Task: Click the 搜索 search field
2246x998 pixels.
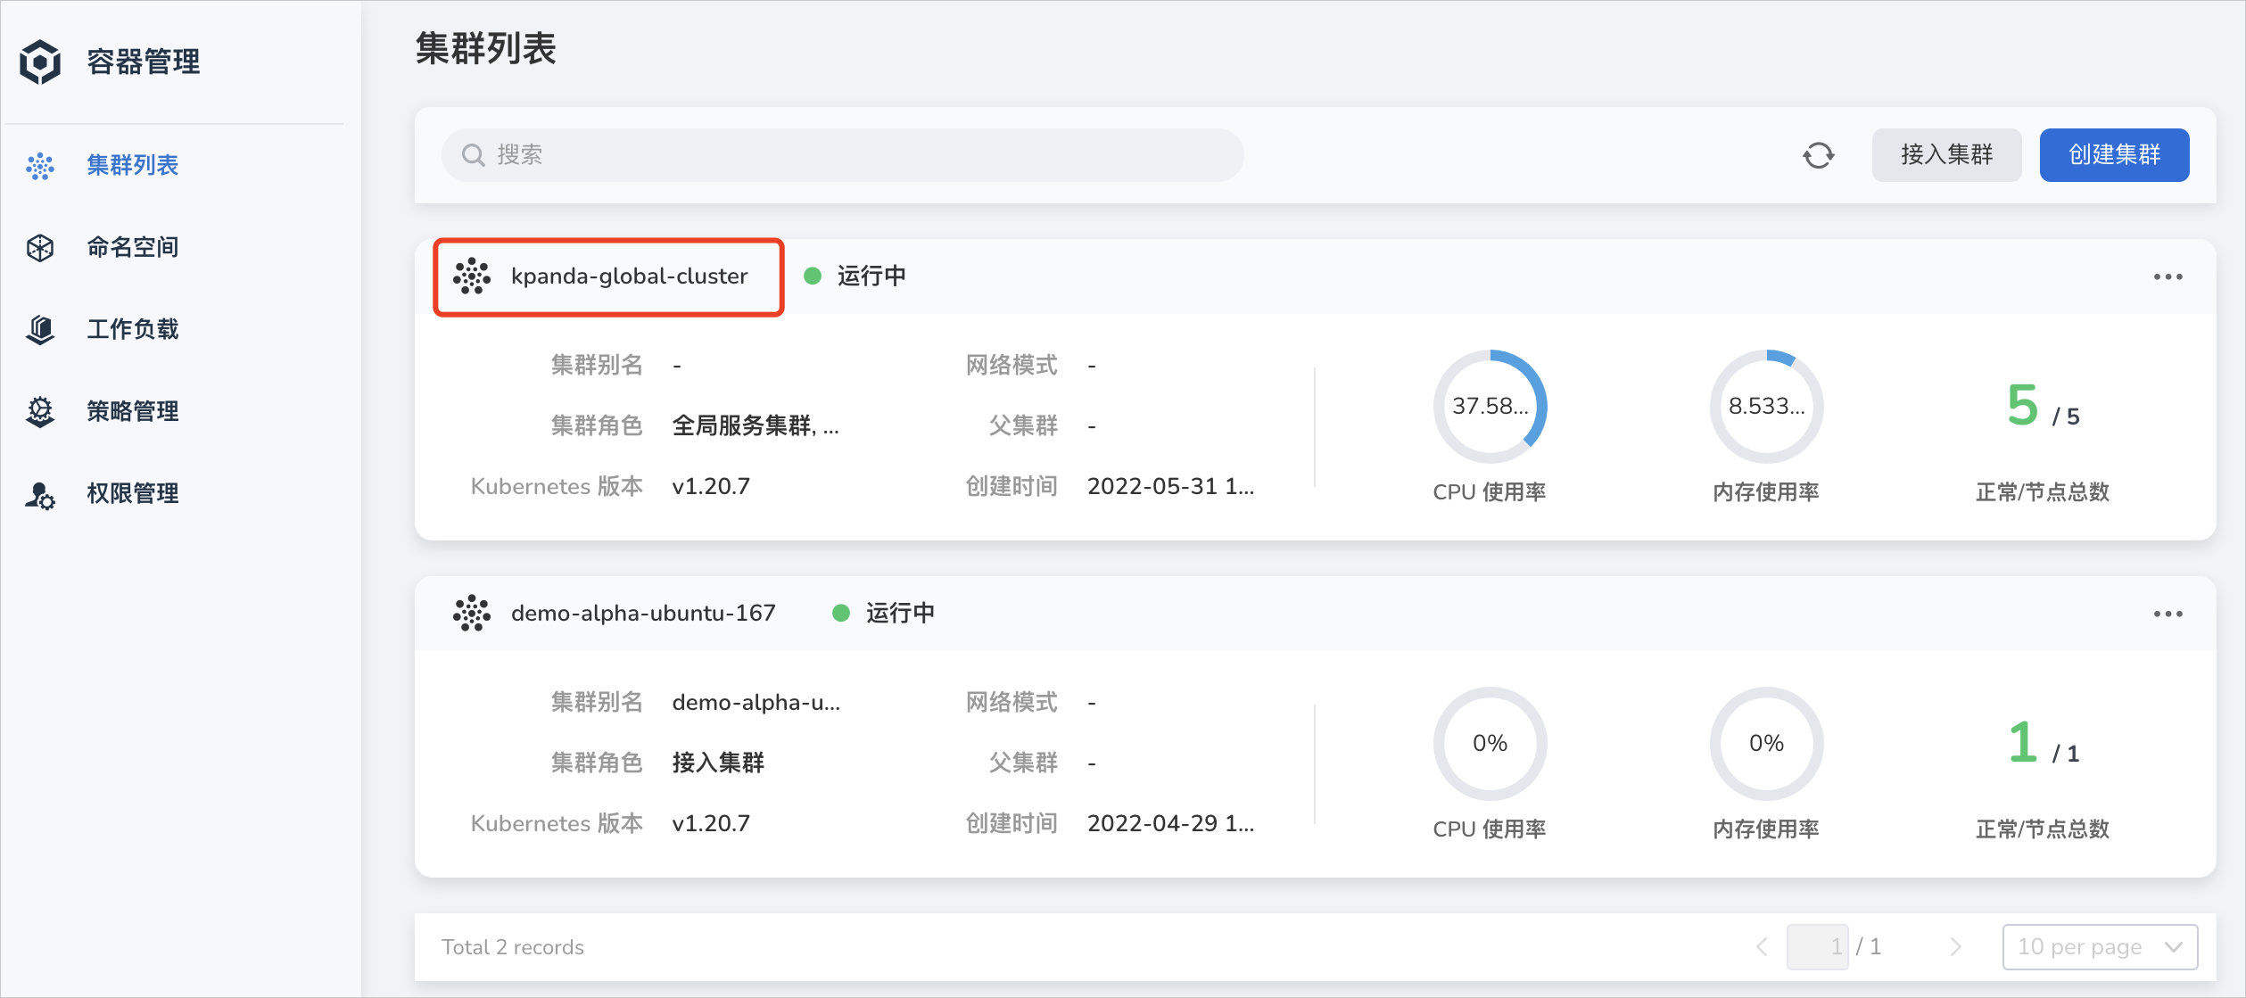Action: 842,155
